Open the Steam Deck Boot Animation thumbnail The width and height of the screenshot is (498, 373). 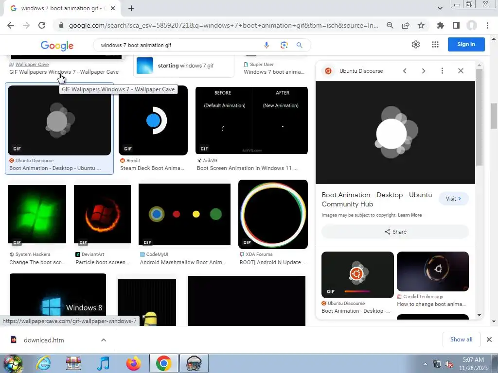[x=153, y=120]
